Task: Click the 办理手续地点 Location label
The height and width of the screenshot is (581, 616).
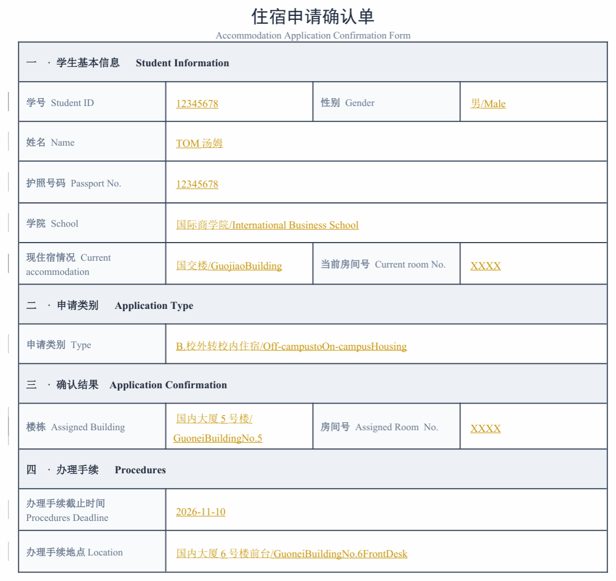Action: (75, 552)
